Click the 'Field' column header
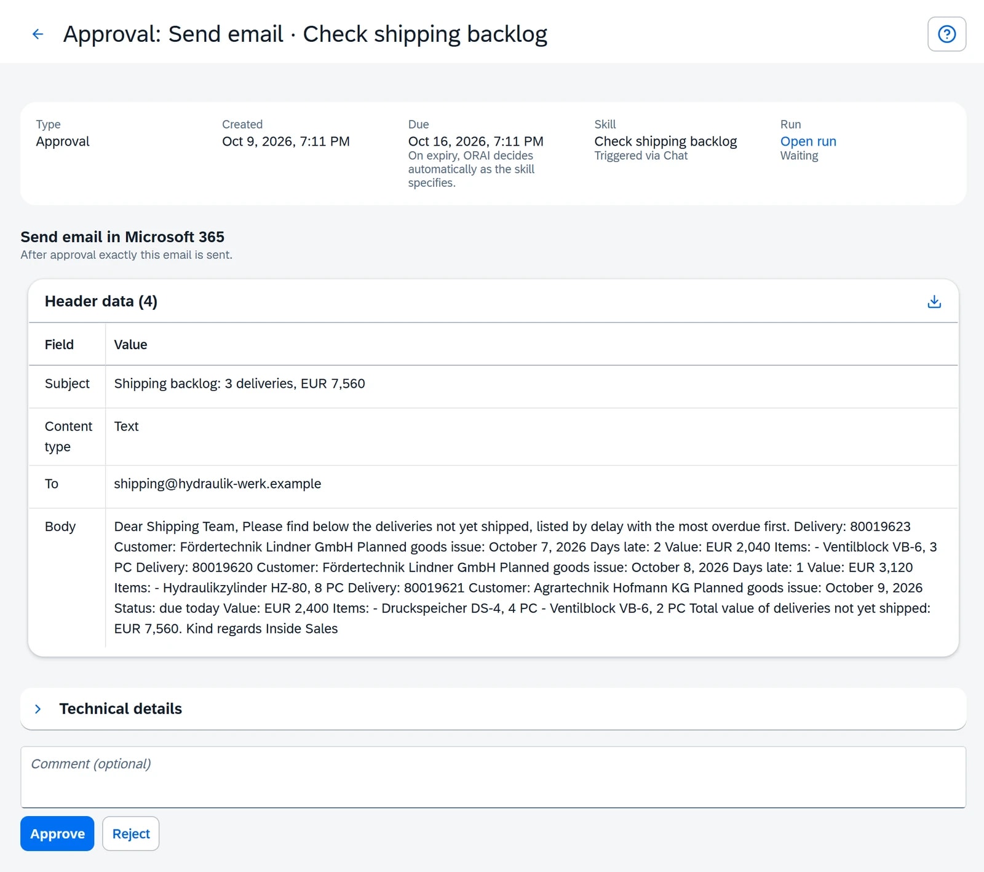 [59, 345]
